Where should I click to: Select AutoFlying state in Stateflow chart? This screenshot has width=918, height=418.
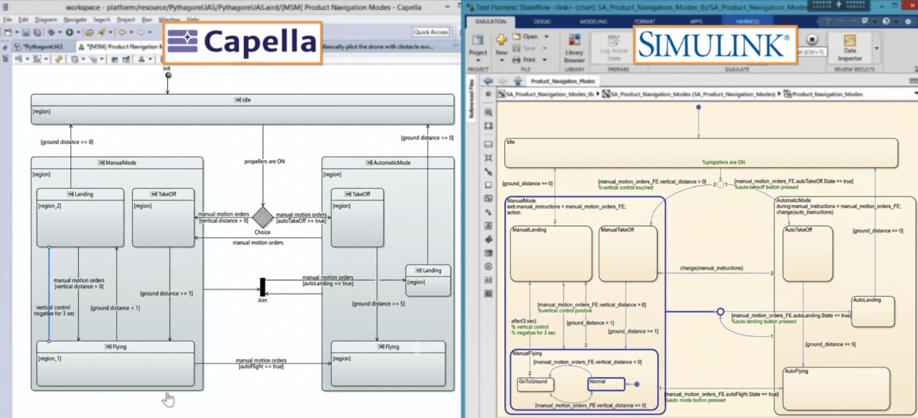coord(836,388)
